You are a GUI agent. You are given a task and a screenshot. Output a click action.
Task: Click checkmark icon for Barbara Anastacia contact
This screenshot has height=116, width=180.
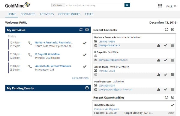click(x=165, y=45)
